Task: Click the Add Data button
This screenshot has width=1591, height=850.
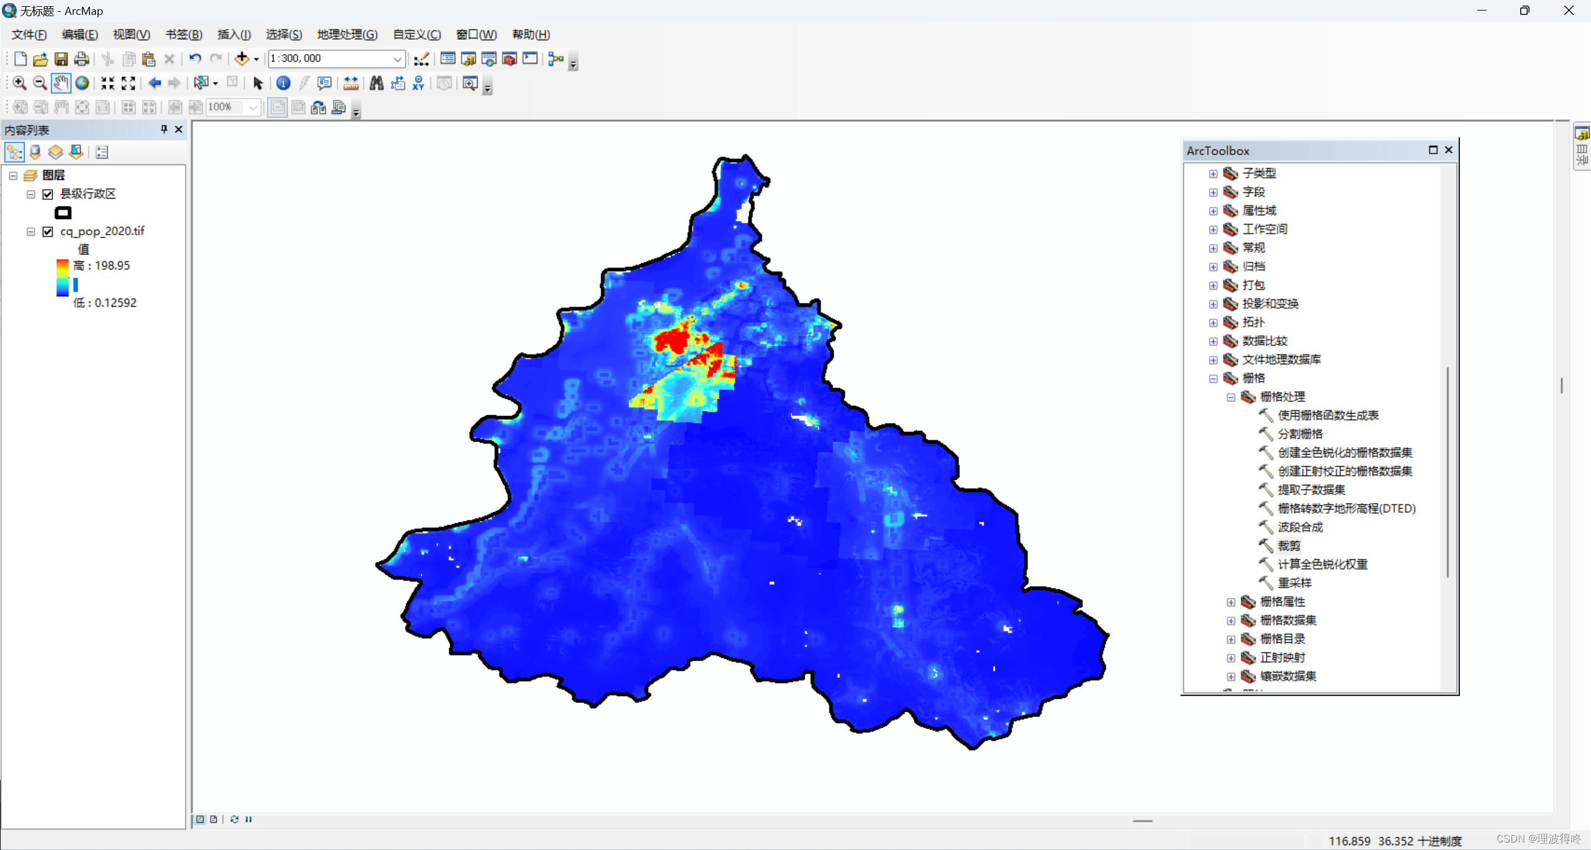Action: [x=241, y=59]
